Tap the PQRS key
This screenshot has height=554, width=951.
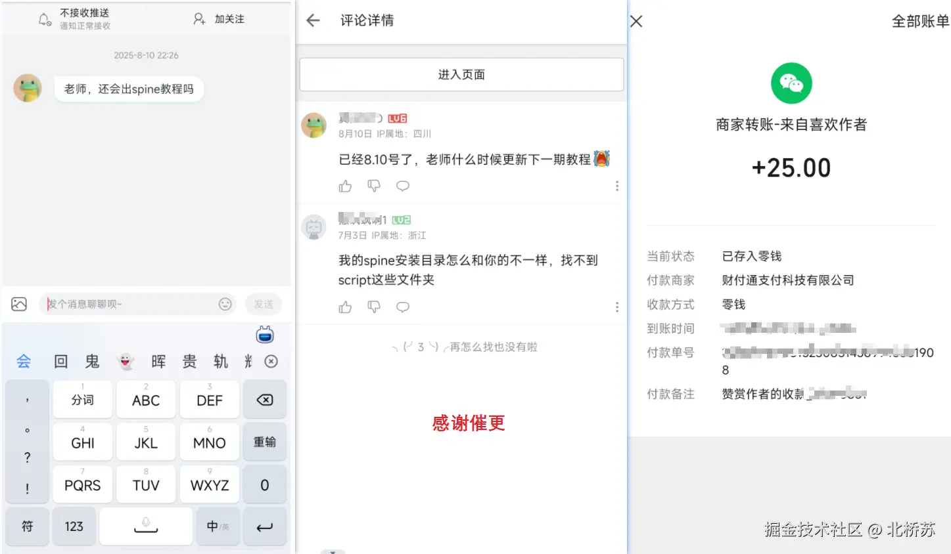[x=82, y=484]
